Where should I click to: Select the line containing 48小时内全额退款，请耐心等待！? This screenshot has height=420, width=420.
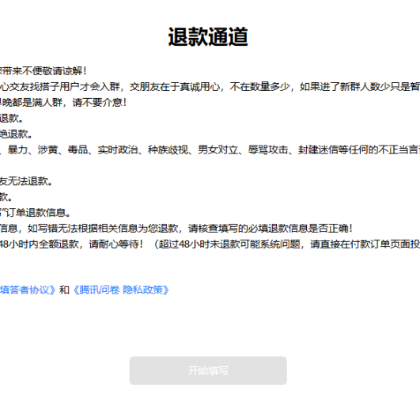210,244
